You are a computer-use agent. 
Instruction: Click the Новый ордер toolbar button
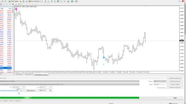(x=13, y=1)
